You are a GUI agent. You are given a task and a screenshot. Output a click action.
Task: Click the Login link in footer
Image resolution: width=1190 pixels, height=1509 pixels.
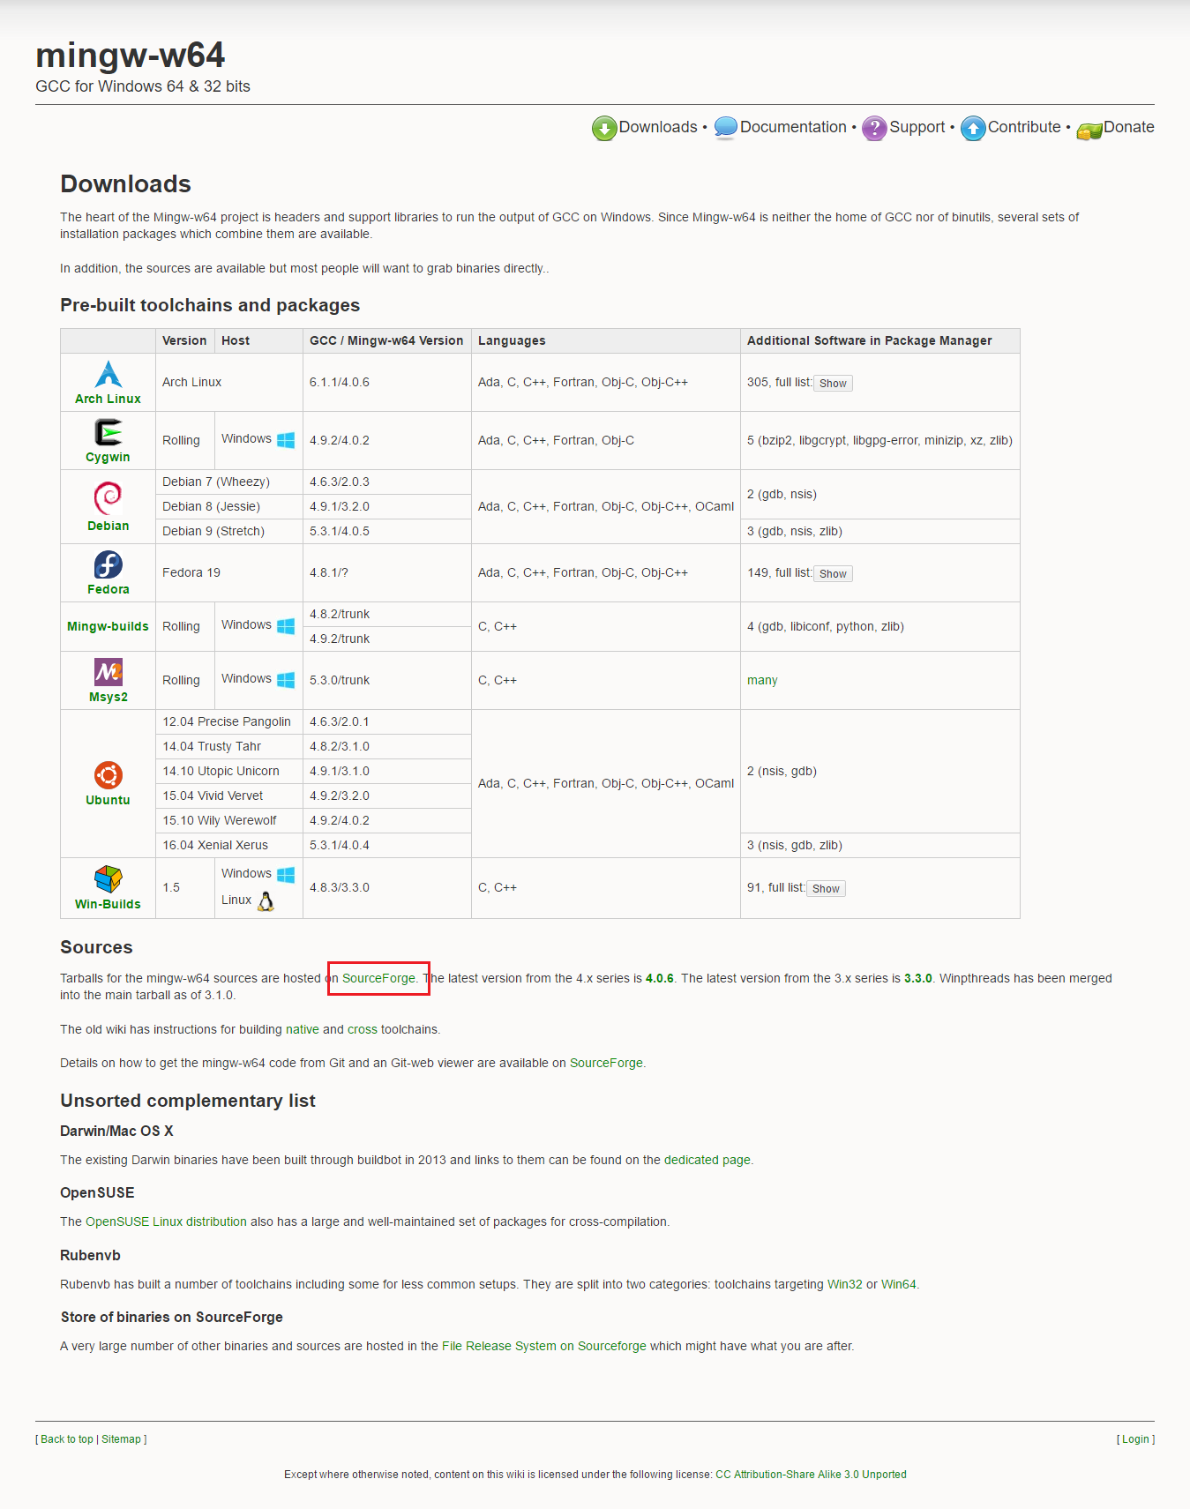pos(1135,1439)
